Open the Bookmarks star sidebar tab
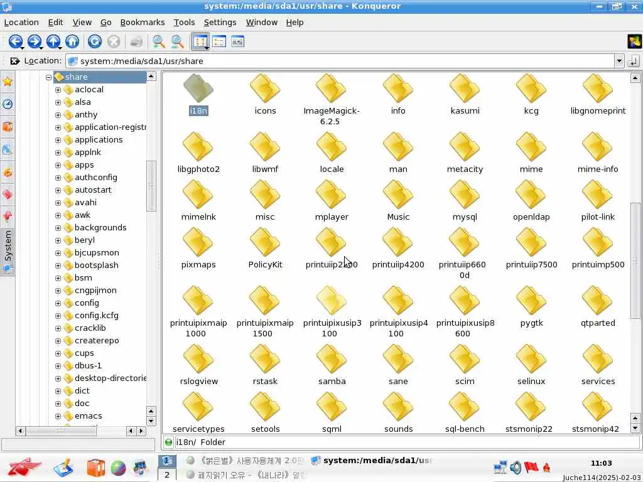 pyautogui.click(x=8, y=82)
